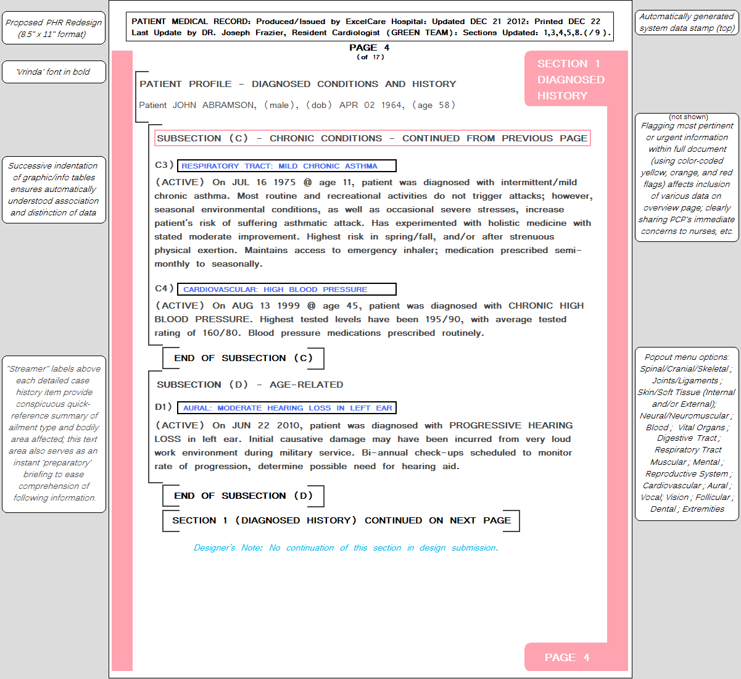The height and width of the screenshot is (679, 741).
Task: Click the blood pressure paragraph On AUG 13 1999
Action: [369, 319]
